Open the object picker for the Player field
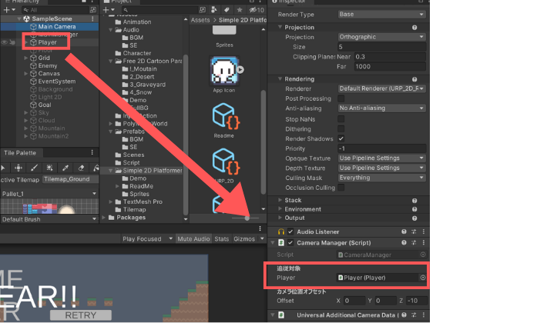The height and width of the screenshot is (323, 547). click(x=422, y=278)
